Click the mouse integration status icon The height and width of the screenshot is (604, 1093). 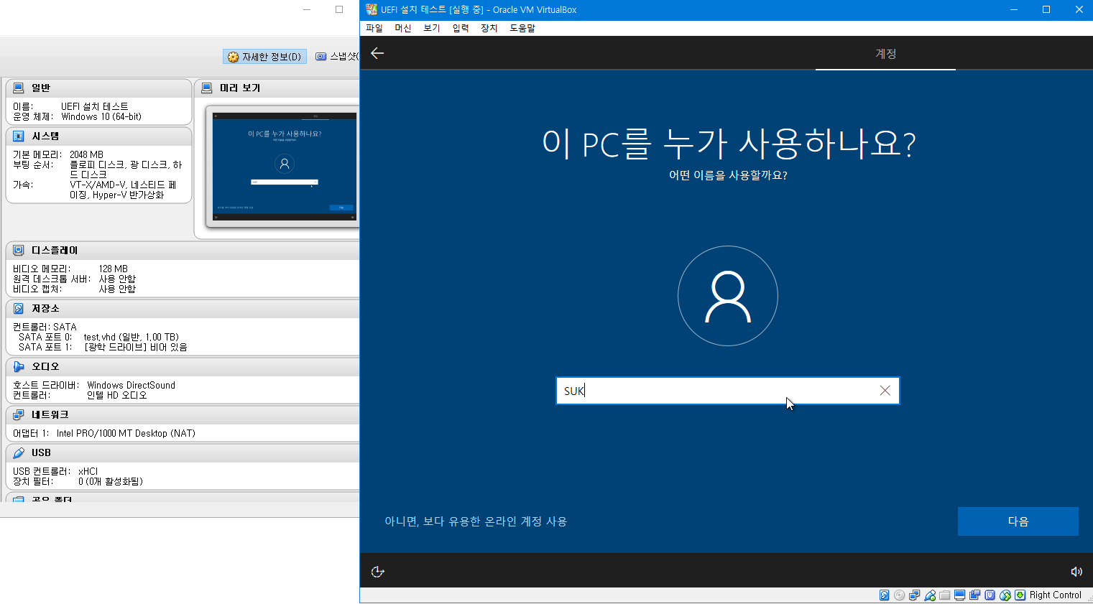click(x=1005, y=595)
